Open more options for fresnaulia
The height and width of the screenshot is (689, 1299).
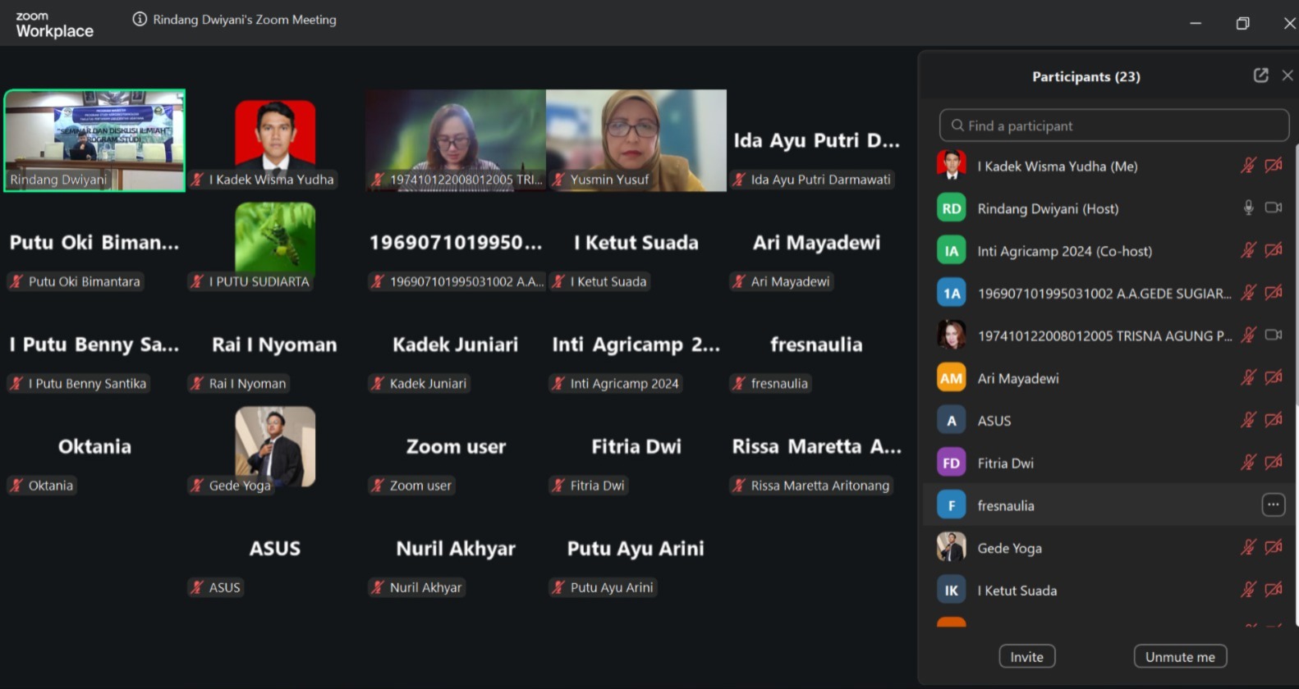(x=1273, y=505)
